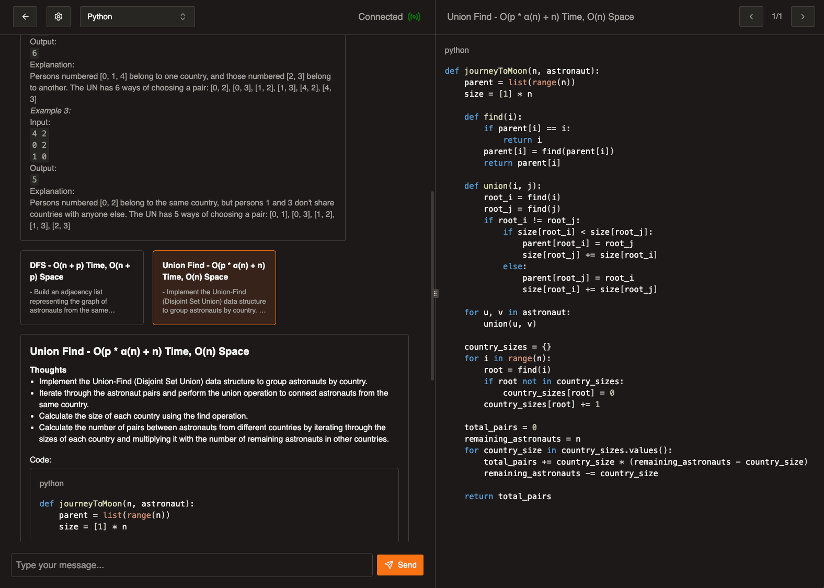Click 'size = [1] * n' in left code block

[x=93, y=527]
